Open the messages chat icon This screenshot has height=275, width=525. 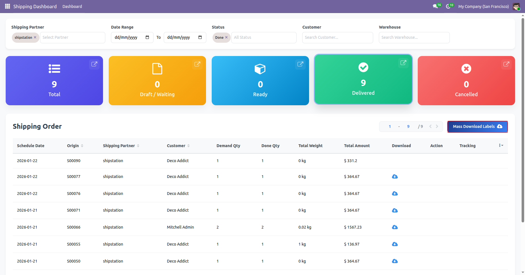[x=435, y=6]
